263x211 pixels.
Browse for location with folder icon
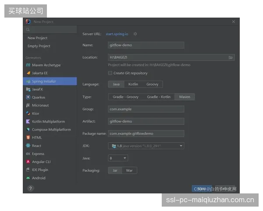(231, 58)
